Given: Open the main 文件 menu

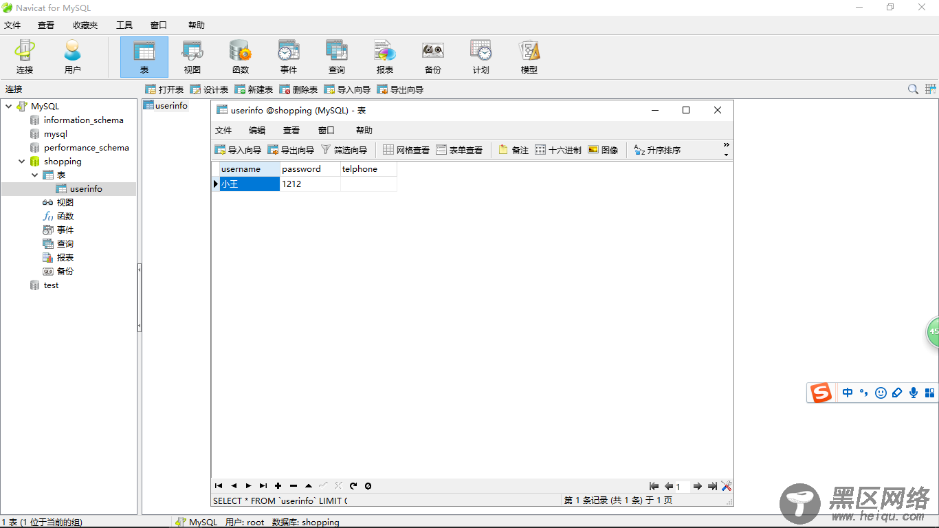Looking at the screenshot, I should point(12,25).
